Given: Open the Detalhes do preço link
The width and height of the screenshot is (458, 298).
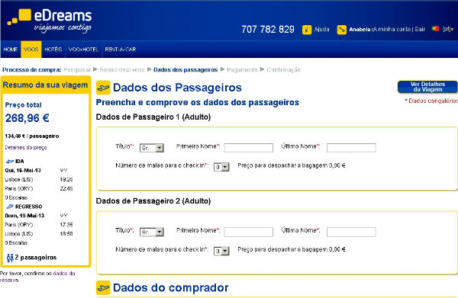Looking at the screenshot, I should [26, 148].
